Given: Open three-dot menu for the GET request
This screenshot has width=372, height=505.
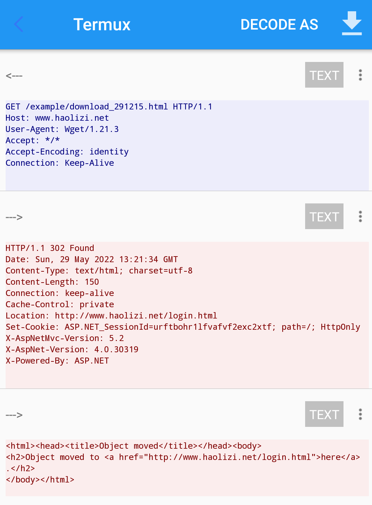Looking at the screenshot, I should (360, 75).
